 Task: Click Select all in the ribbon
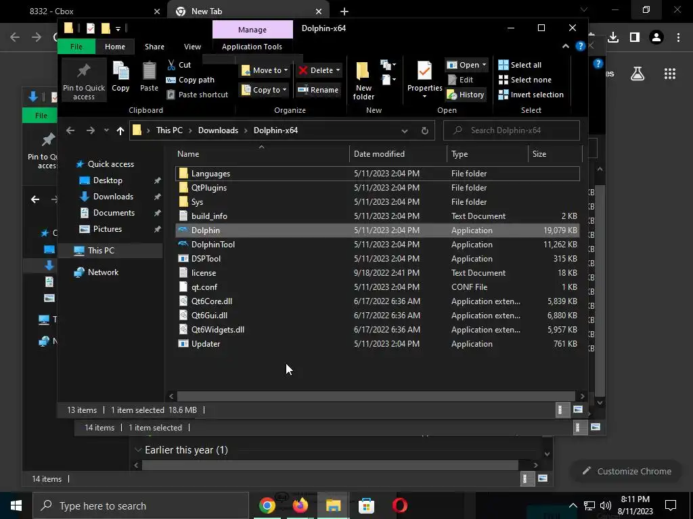(520, 65)
